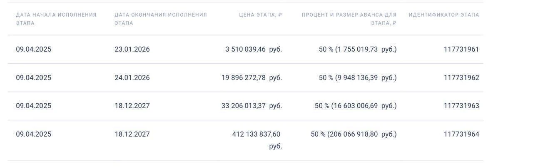Click the stage price 33 206 013,37 руб.
Viewport: 533px width, 167px height.
tap(252, 106)
